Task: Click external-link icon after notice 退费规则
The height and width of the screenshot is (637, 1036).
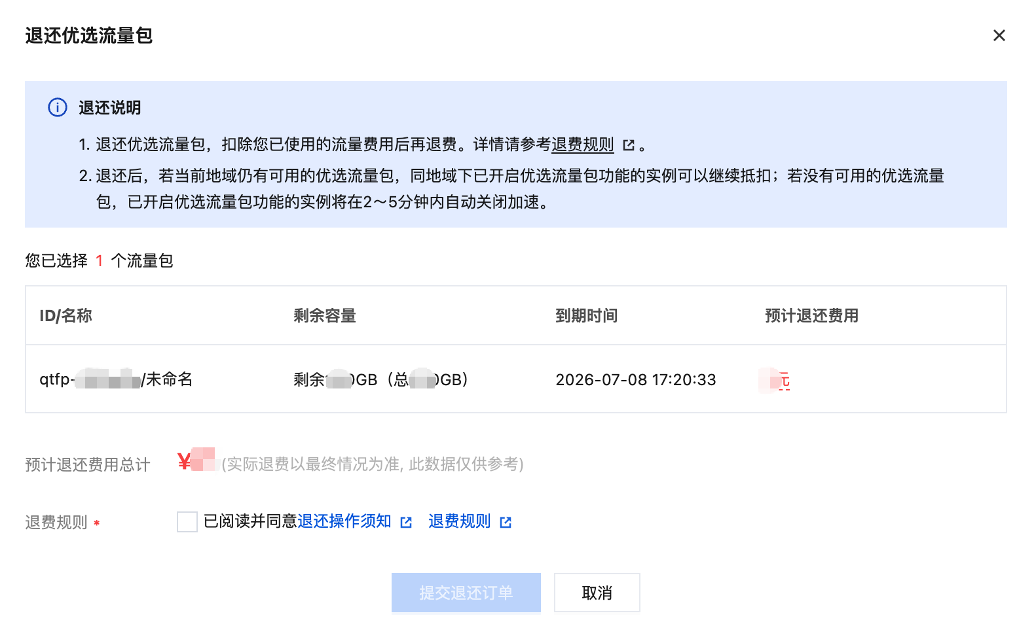Action: click(629, 145)
